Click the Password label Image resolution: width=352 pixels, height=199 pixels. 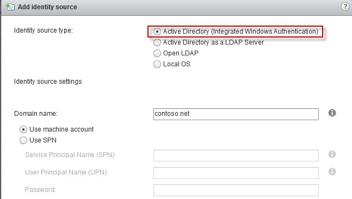coord(40,190)
